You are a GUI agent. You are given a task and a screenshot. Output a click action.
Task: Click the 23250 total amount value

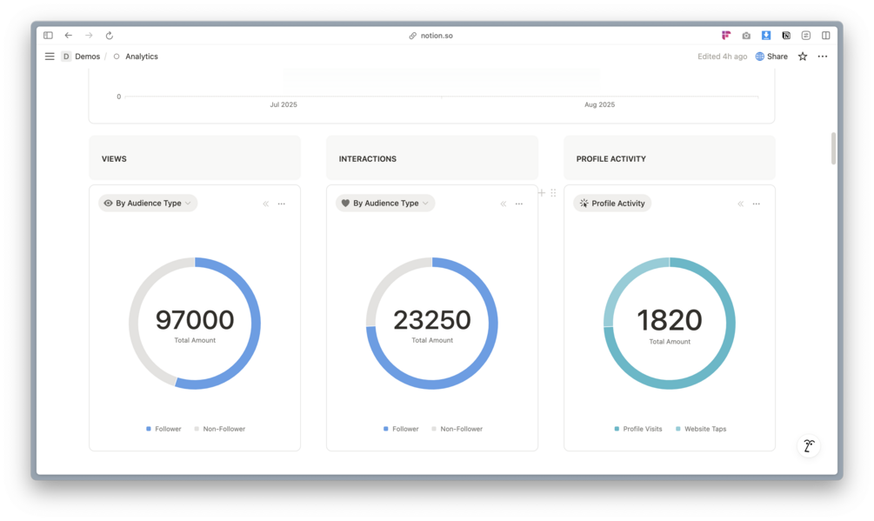[x=432, y=320]
